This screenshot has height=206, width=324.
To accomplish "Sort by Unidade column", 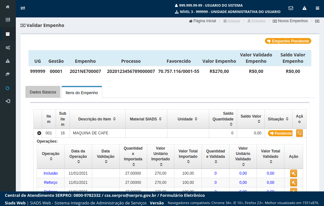I will pyautogui.click(x=196, y=119).
